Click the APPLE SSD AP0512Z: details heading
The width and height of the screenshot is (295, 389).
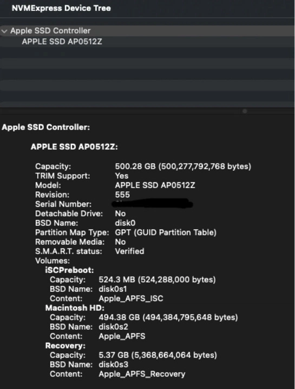(74, 147)
